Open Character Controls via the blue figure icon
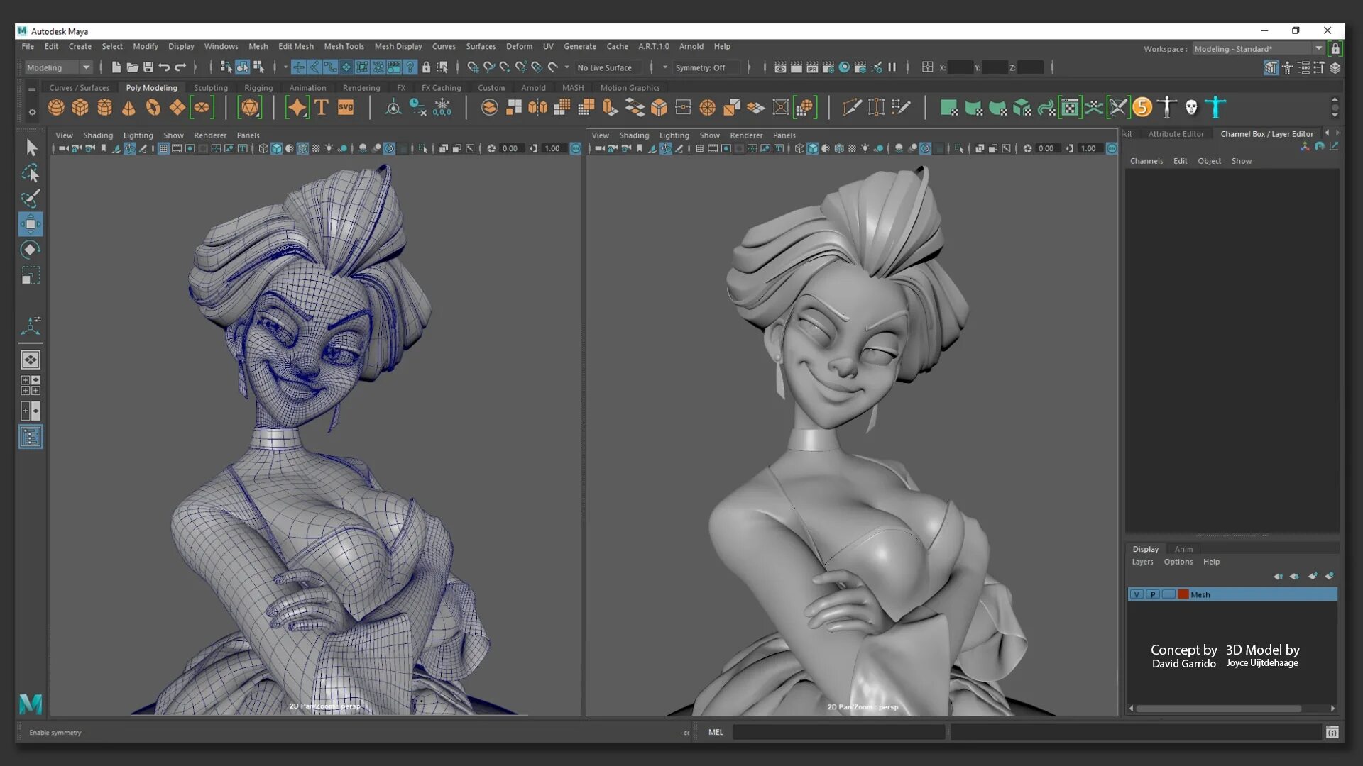This screenshot has height=766, width=1363. tap(1215, 107)
